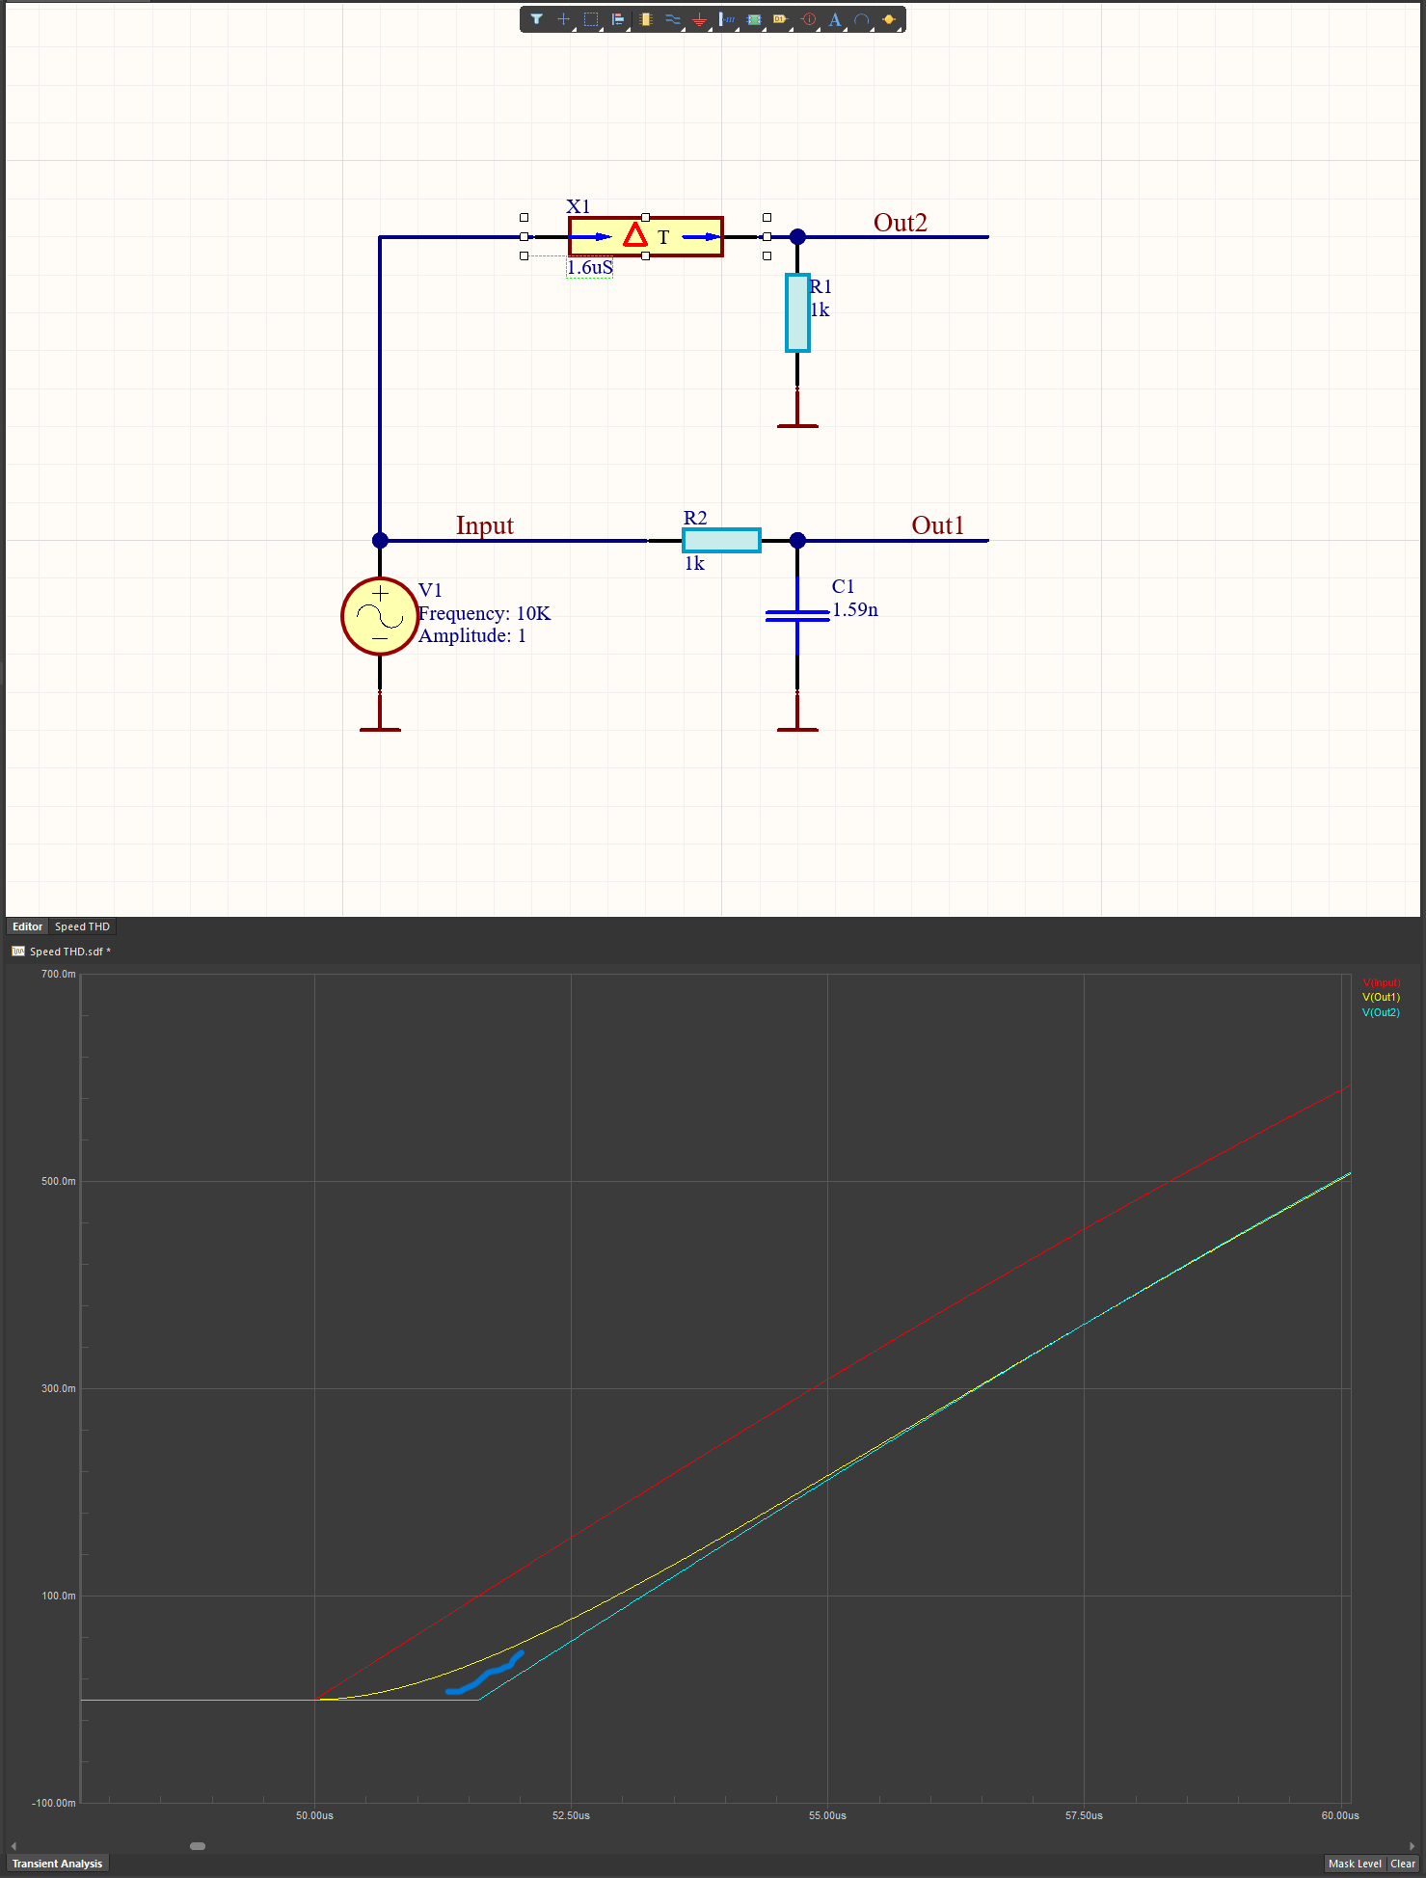This screenshot has height=1878, width=1426.
Task: Select the place port D1 icon
Action: click(781, 19)
